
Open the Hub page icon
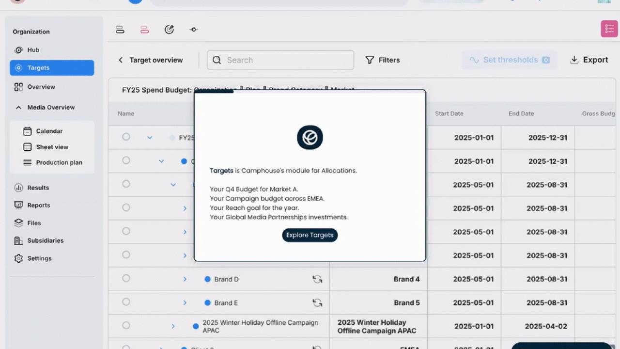click(x=19, y=50)
